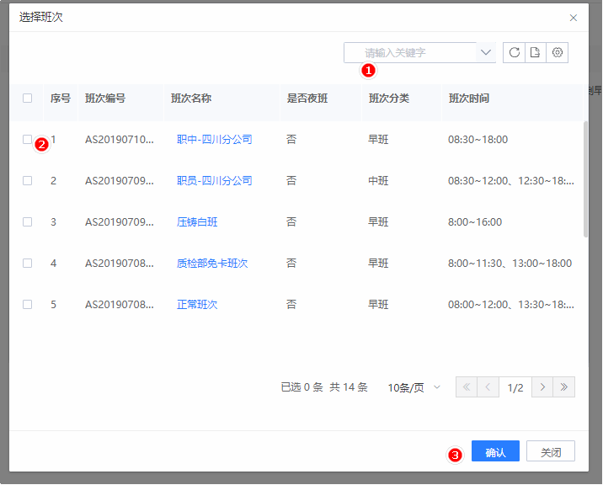
Task: Go to the previous page arrow
Action: (488, 387)
